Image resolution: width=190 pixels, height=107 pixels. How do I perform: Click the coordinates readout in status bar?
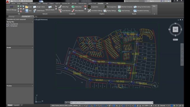62,106
